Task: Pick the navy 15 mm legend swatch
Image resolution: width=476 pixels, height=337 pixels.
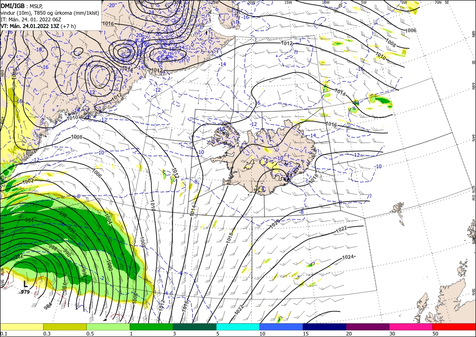Action: 325,327
